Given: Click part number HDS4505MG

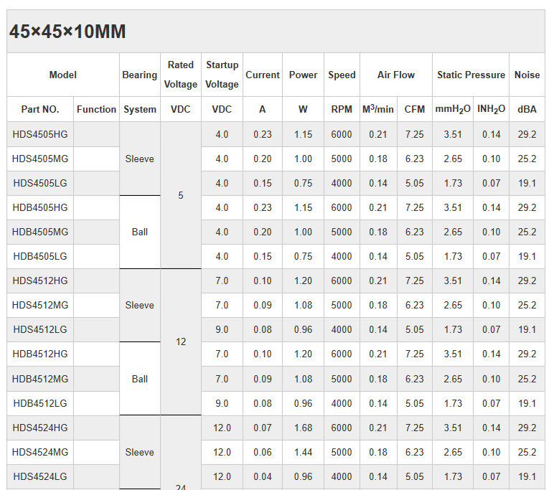Looking at the screenshot, I should 40,159.
